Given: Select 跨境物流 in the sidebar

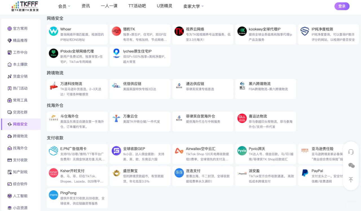Looking at the screenshot, I should [21, 136].
